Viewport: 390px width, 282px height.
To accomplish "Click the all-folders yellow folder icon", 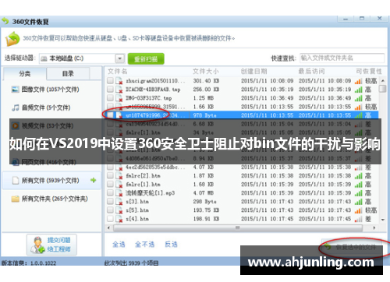I will tap(16, 199).
